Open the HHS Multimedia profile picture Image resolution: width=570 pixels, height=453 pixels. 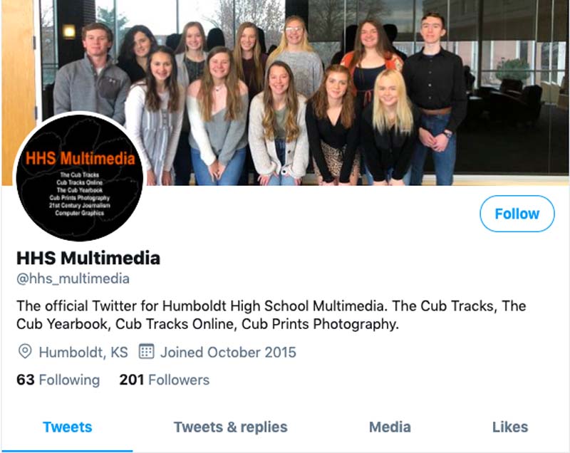coord(80,177)
